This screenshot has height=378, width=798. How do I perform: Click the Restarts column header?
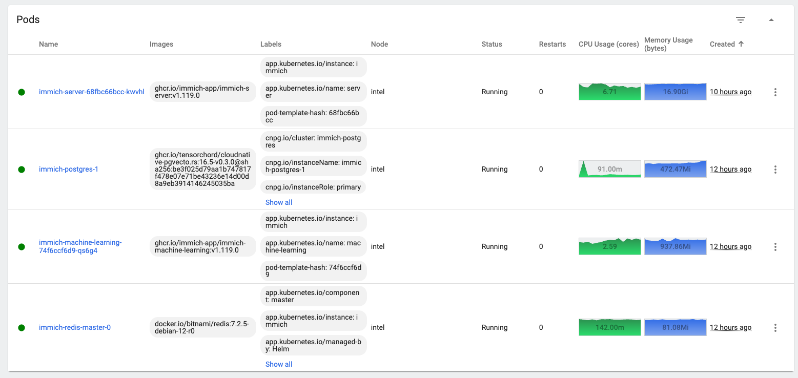coord(553,44)
